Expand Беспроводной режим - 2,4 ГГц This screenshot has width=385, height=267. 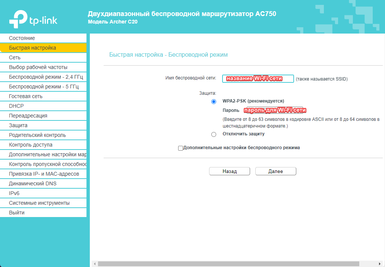point(46,77)
